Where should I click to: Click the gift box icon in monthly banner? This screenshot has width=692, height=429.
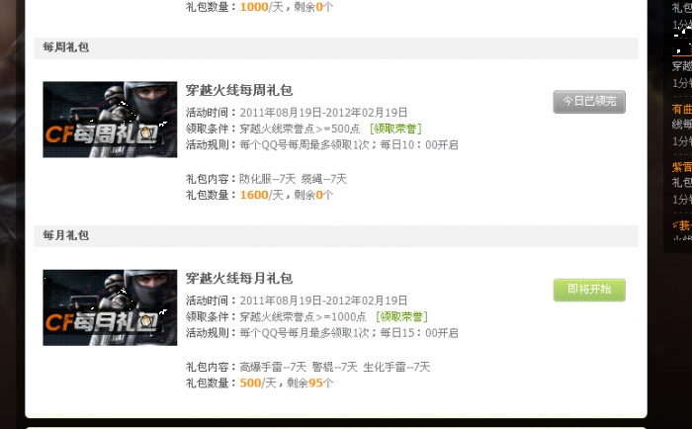point(144,321)
